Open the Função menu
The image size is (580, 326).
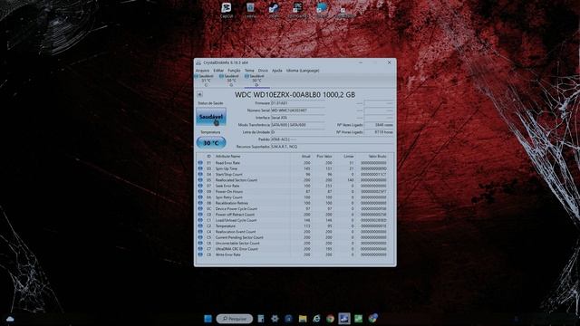pyautogui.click(x=234, y=71)
